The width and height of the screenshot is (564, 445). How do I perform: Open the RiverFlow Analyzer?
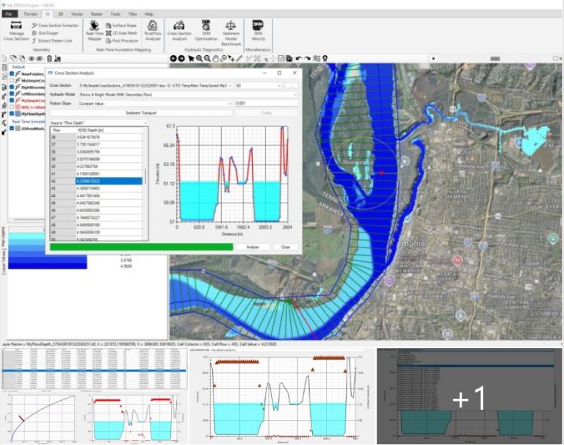pos(153,31)
